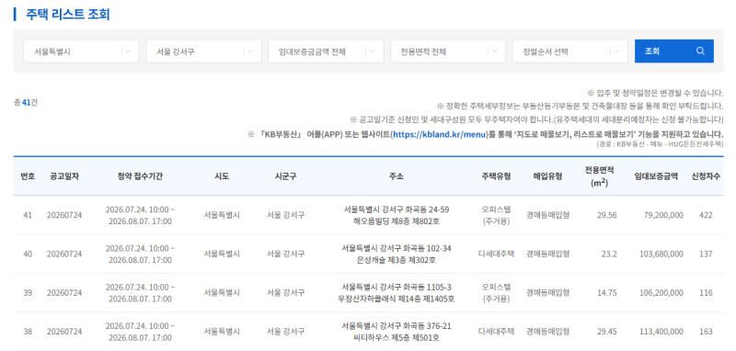
Task: Click deposit amount 79,200,000
Action: [x=663, y=215]
